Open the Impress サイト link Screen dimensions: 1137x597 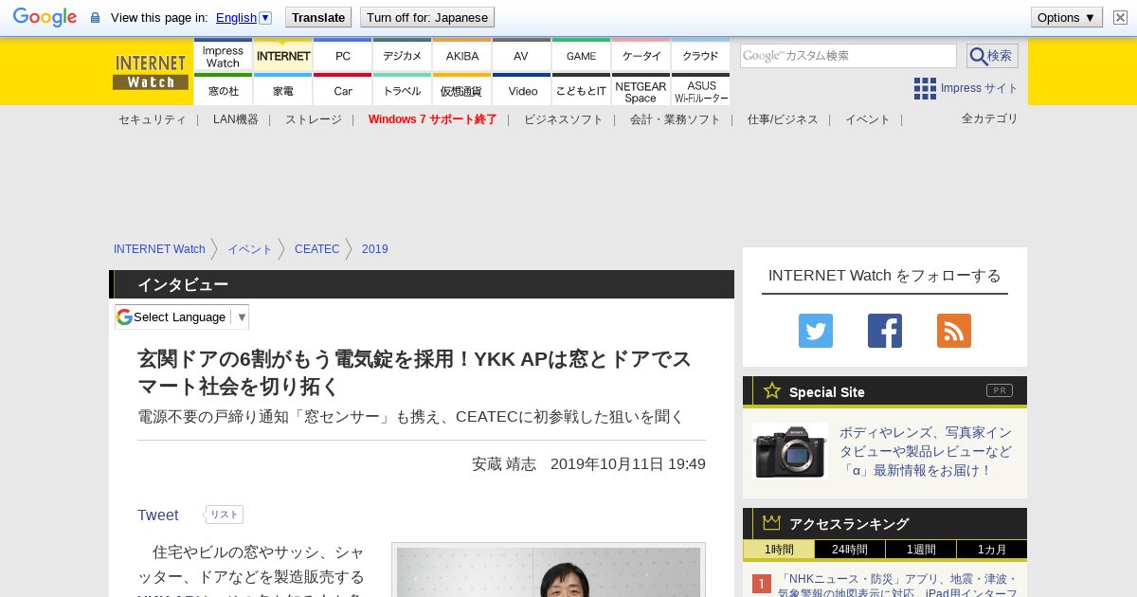[x=979, y=88]
